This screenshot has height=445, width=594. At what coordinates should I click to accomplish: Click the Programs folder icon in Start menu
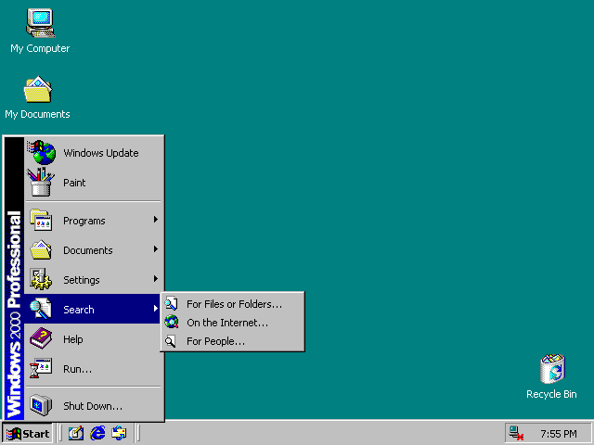tap(41, 220)
